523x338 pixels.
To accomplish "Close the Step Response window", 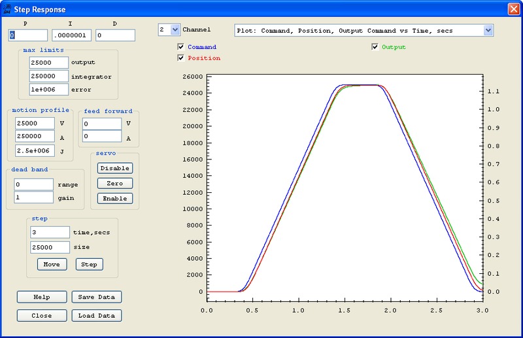I will pyautogui.click(x=513, y=9).
